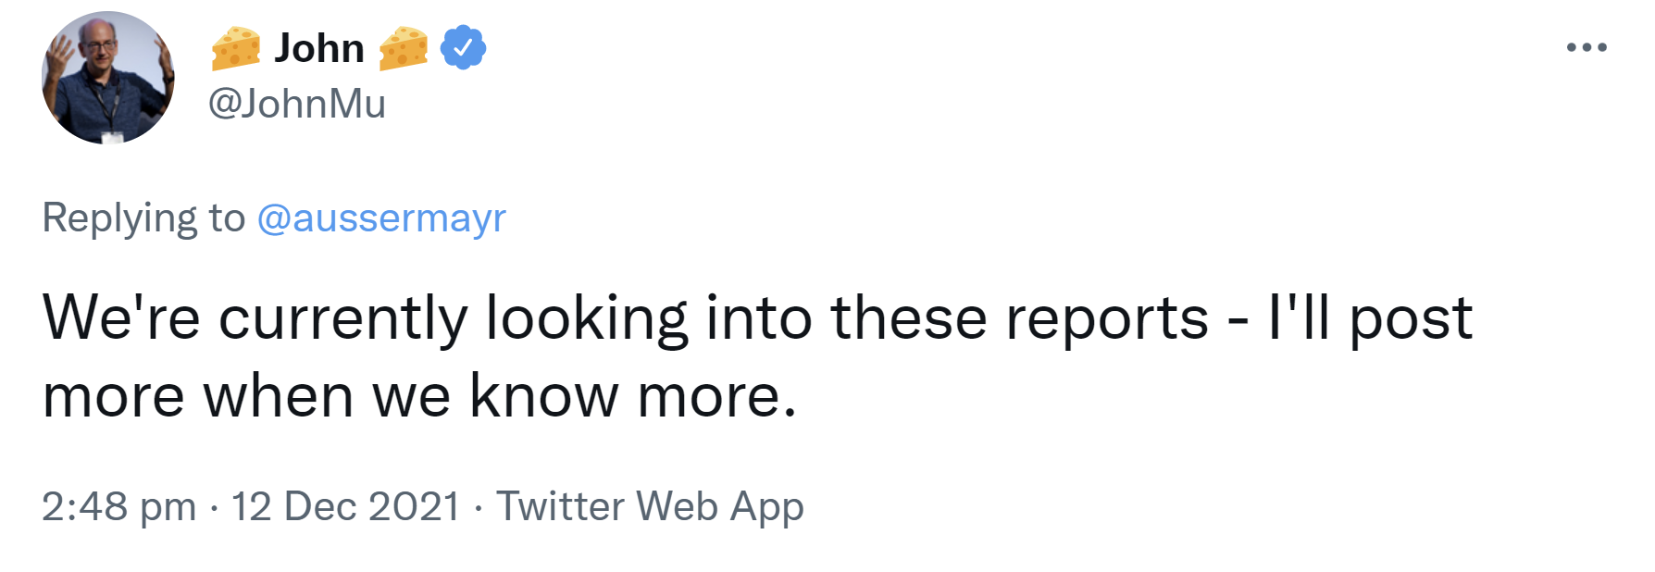Click the word "reports" in the tweet
This screenshot has height=572, width=1655.
[1107, 318]
